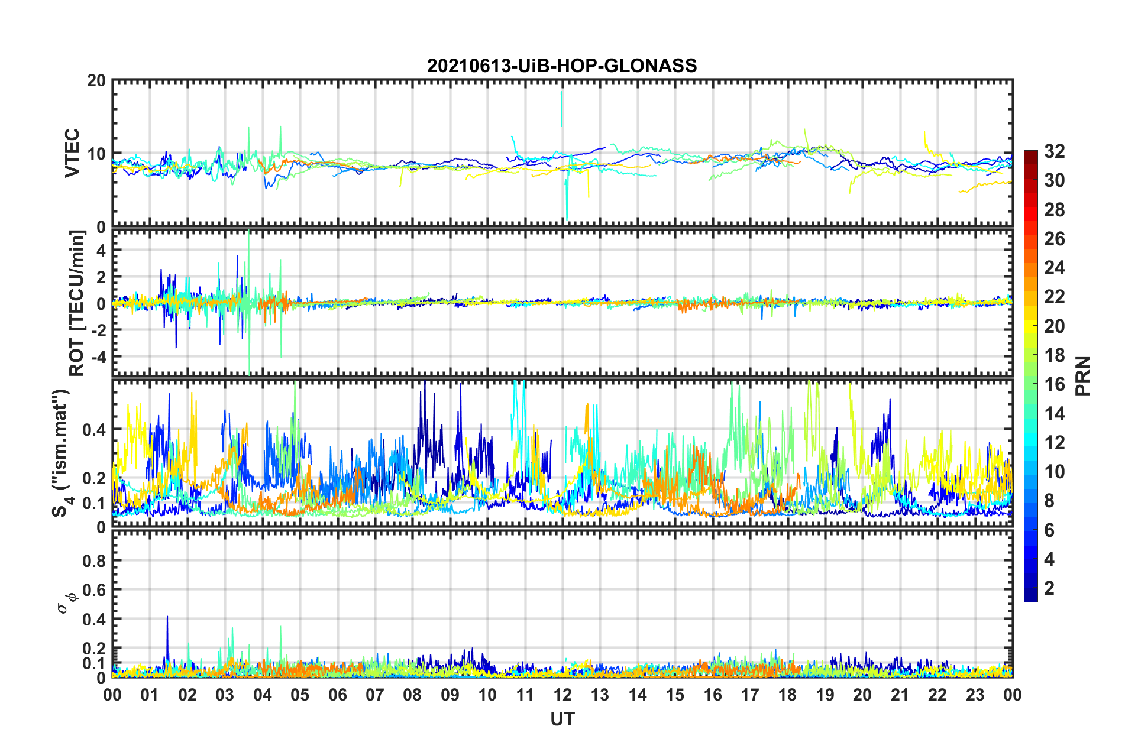1125x752 pixels.
Task: Click the ROT [TECU/min] axis label
Action: (x=77, y=303)
